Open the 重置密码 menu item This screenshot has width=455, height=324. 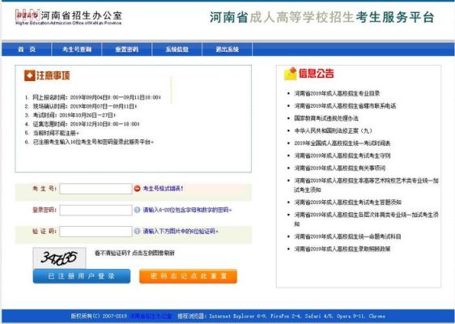[x=127, y=49]
